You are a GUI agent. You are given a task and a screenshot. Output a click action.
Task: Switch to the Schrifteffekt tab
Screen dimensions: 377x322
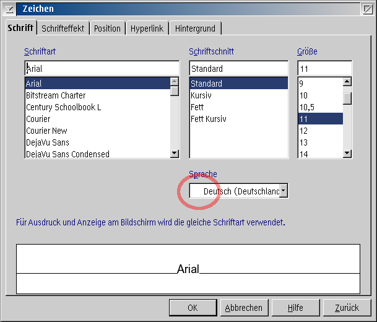pos(63,28)
